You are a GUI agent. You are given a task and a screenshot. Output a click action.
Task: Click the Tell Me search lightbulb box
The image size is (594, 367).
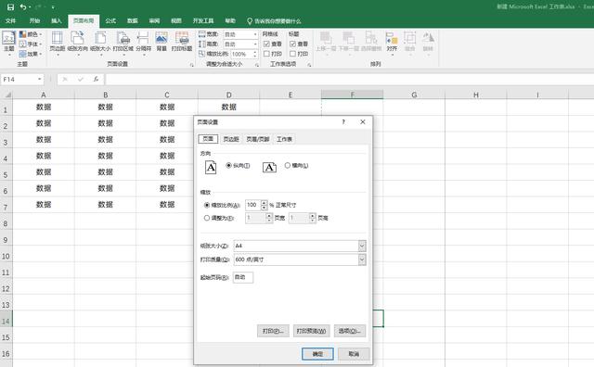(x=274, y=21)
